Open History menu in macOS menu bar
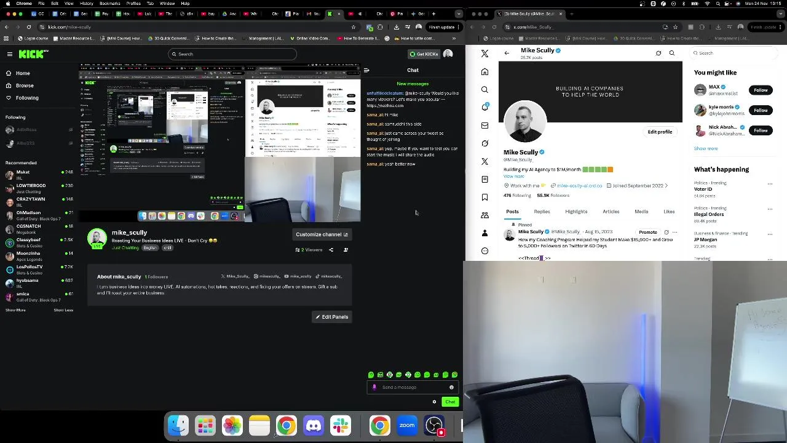This screenshot has width=787, height=443. click(86, 4)
